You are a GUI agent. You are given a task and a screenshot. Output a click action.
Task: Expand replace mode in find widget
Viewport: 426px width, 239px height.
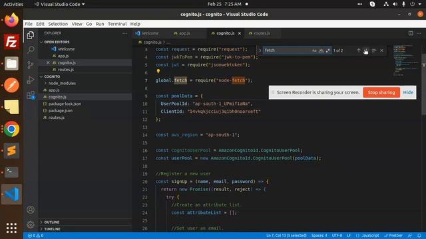click(x=260, y=50)
